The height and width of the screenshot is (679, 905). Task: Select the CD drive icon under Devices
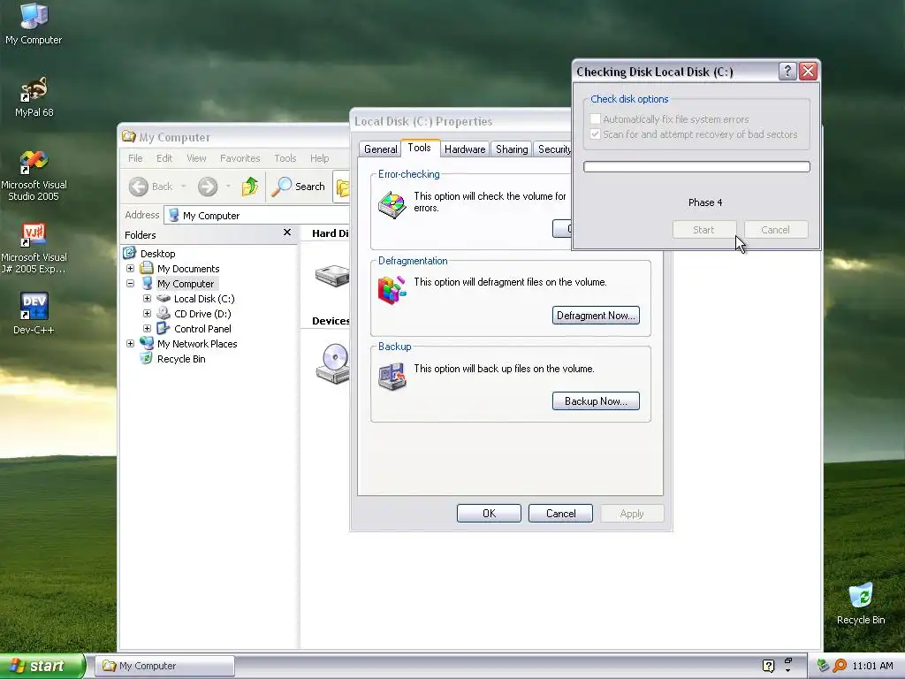point(333,363)
